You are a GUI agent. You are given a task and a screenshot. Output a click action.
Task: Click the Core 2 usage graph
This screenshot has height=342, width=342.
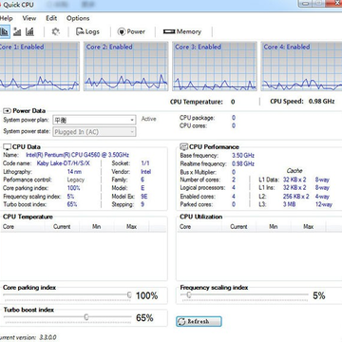[x=125, y=66]
